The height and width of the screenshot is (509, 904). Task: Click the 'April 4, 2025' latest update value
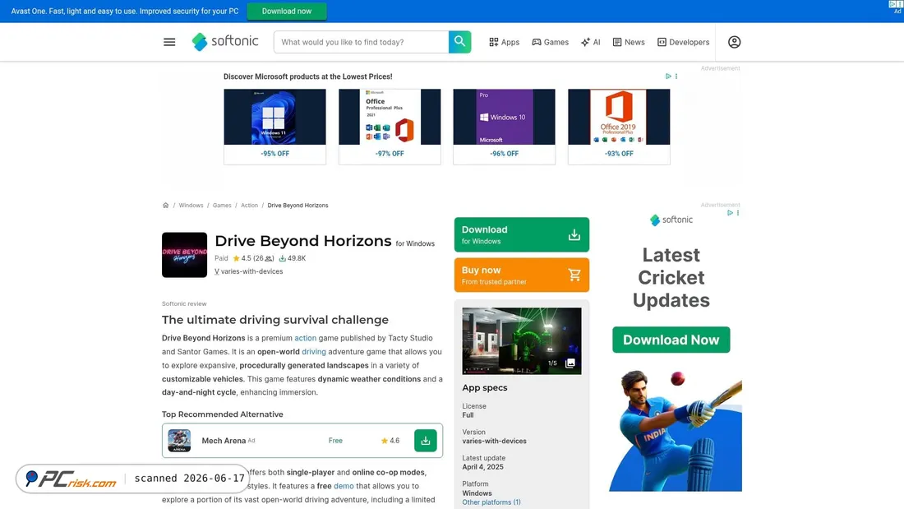(x=482, y=467)
